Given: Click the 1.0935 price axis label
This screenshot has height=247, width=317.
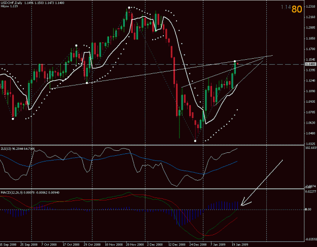Looking at the screenshot, I should (310, 102).
